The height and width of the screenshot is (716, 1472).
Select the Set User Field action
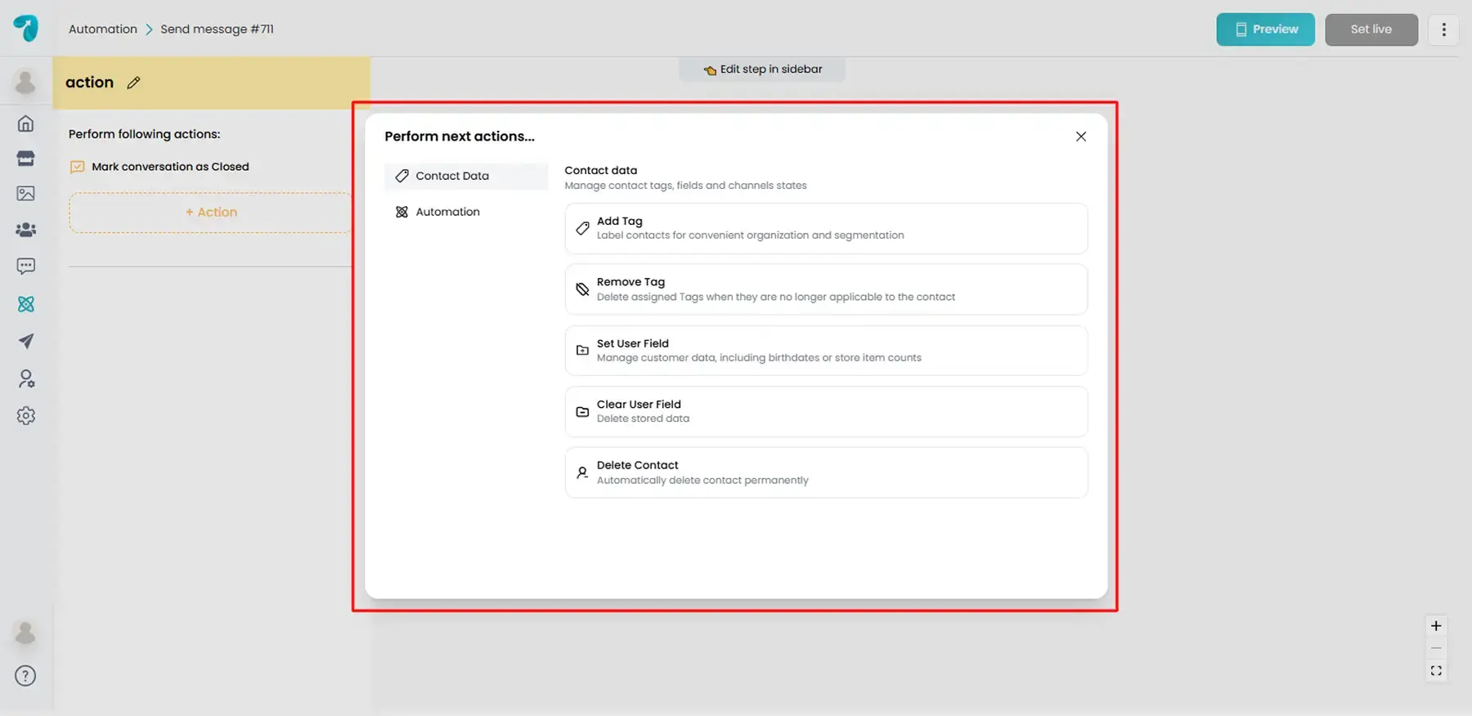point(825,351)
